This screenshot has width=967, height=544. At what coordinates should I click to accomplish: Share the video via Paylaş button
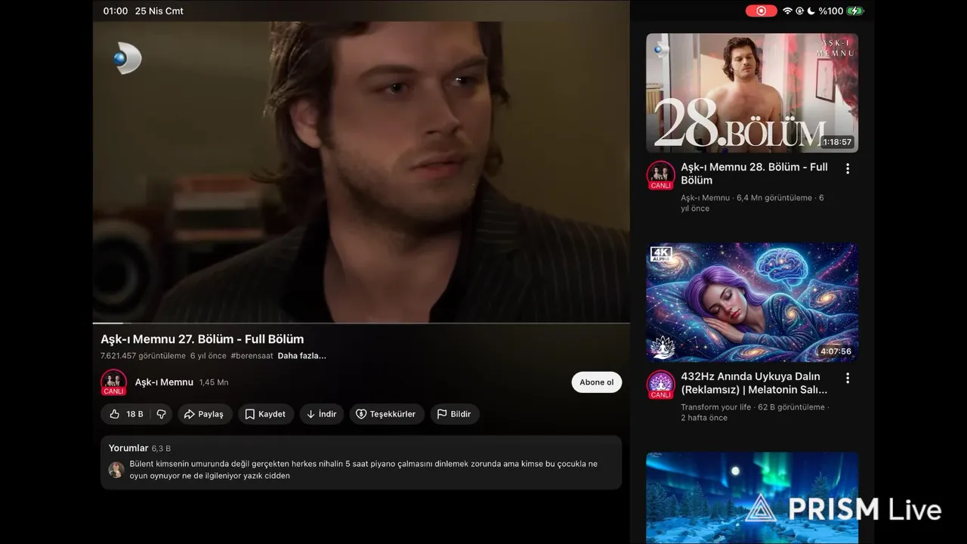coord(205,414)
